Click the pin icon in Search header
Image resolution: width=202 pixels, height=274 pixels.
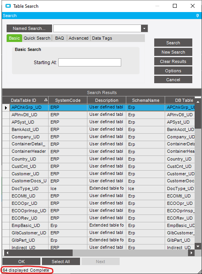pos(197,16)
